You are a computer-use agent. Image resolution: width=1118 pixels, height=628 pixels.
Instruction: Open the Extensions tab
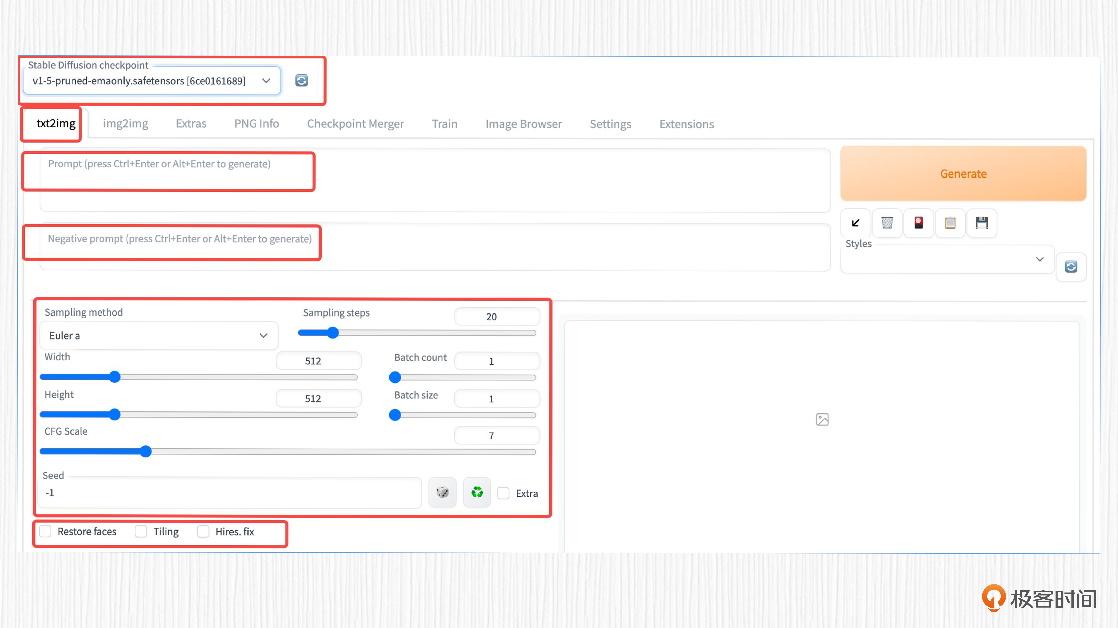click(x=686, y=124)
